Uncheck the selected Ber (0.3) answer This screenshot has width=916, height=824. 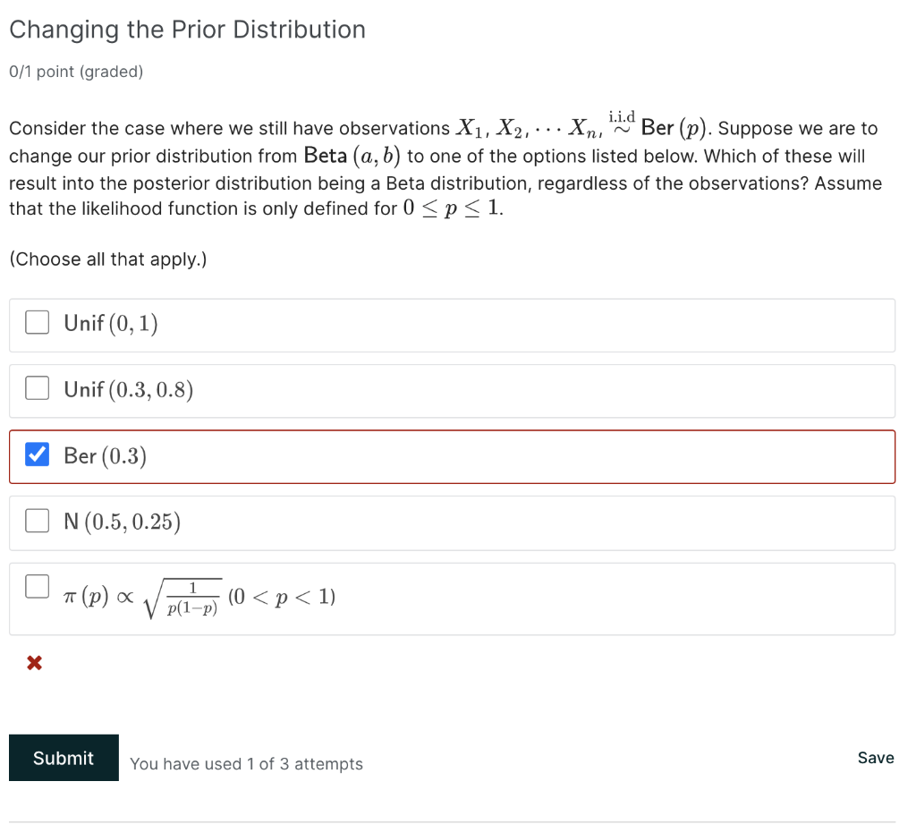[37, 454]
